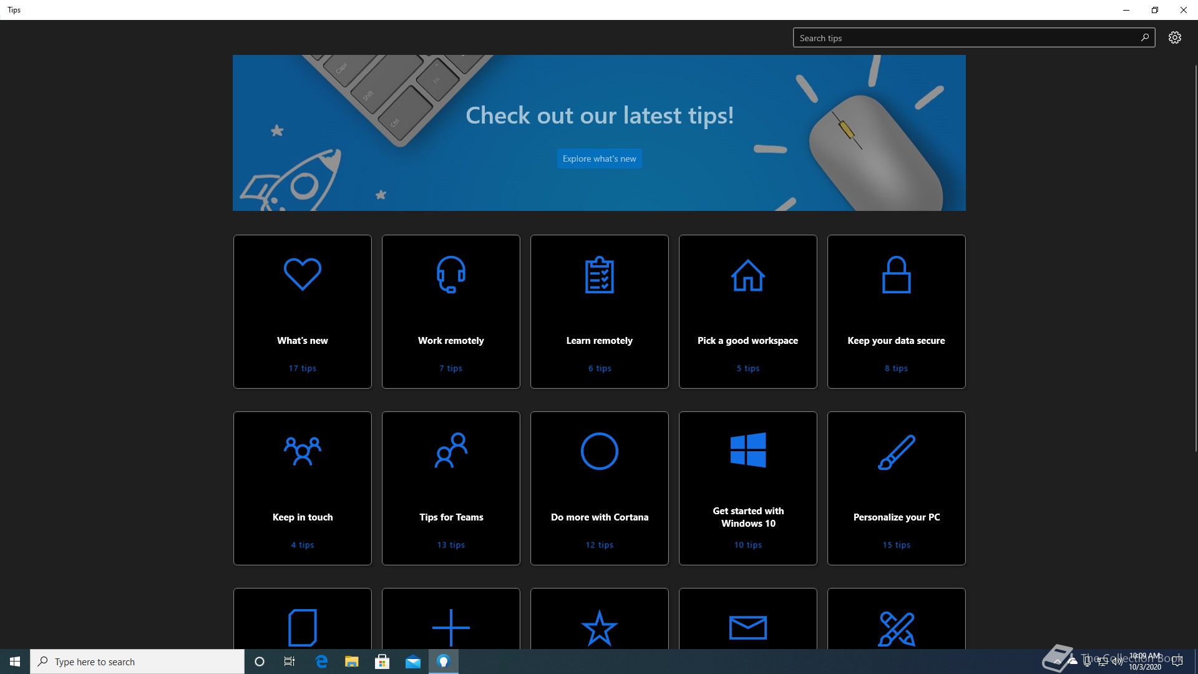Open the Work remotely headset icon
This screenshot has width=1198, height=674.
click(x=451, y=274)
